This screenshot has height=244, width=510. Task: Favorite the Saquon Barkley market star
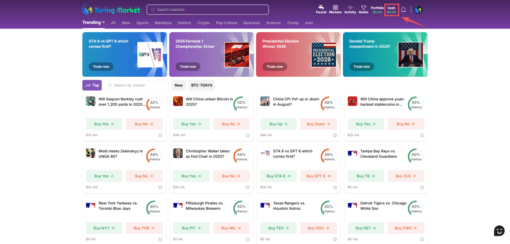(160, 135)
